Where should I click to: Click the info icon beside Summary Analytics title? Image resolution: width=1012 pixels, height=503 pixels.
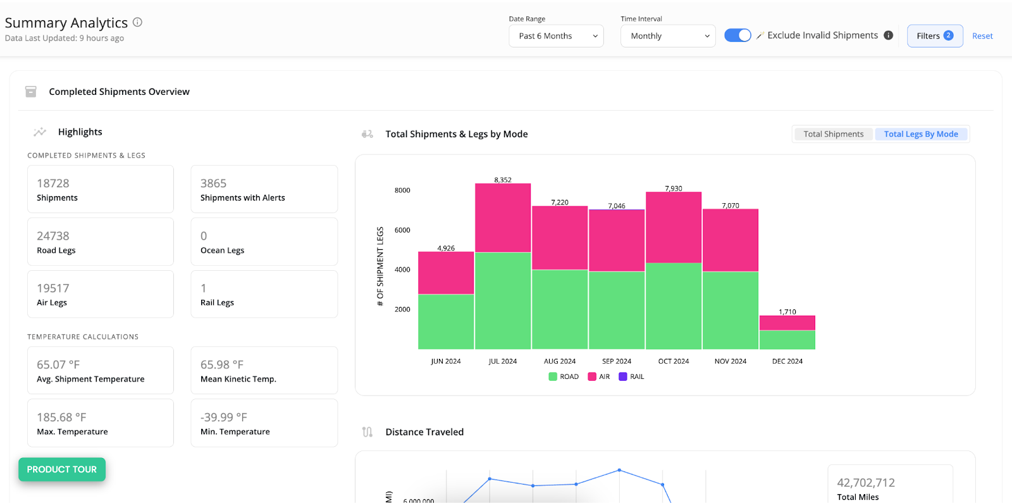(137, 22)
